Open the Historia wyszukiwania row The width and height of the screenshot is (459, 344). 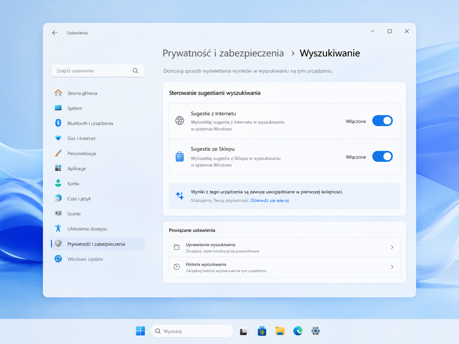284,267
